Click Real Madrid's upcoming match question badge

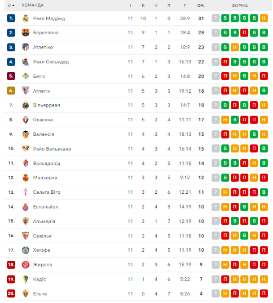(x=216, y=18)
